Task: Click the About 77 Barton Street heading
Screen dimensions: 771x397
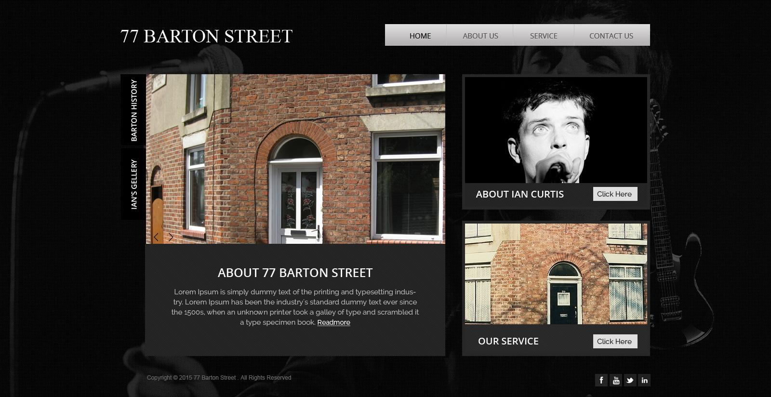Action: (295, 273)
